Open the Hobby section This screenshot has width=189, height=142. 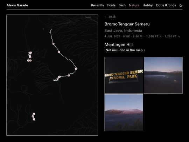pyautogui.click(x=148, y=5)
